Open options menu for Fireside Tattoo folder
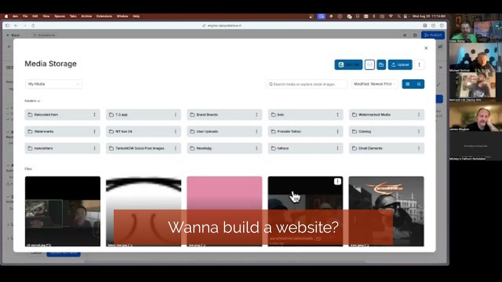 click(337, 132)
